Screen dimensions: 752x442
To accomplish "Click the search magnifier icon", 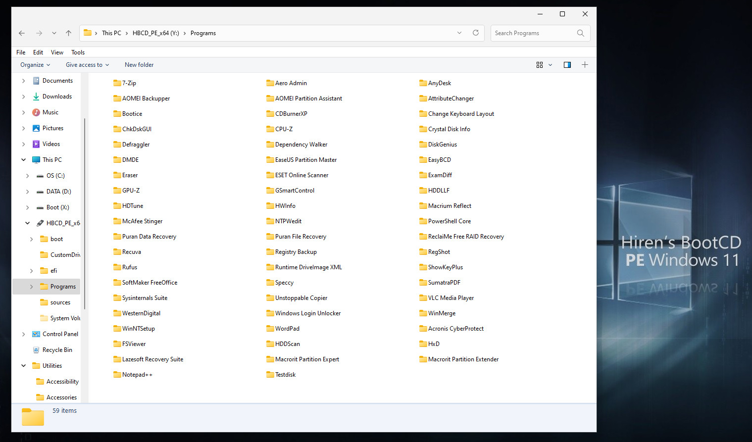I will click(x=580, y=33).
